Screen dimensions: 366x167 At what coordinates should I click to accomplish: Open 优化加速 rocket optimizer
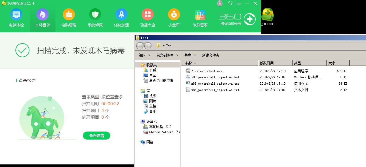click(x=121, y=18)
